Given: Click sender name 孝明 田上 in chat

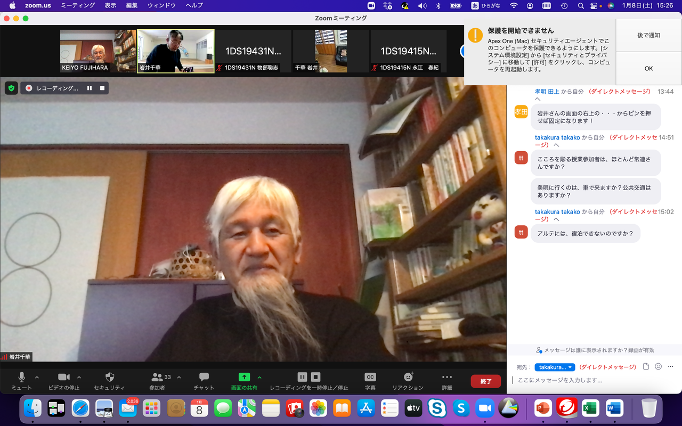Looking at the screenshot, I should click(x=547, y=92).
